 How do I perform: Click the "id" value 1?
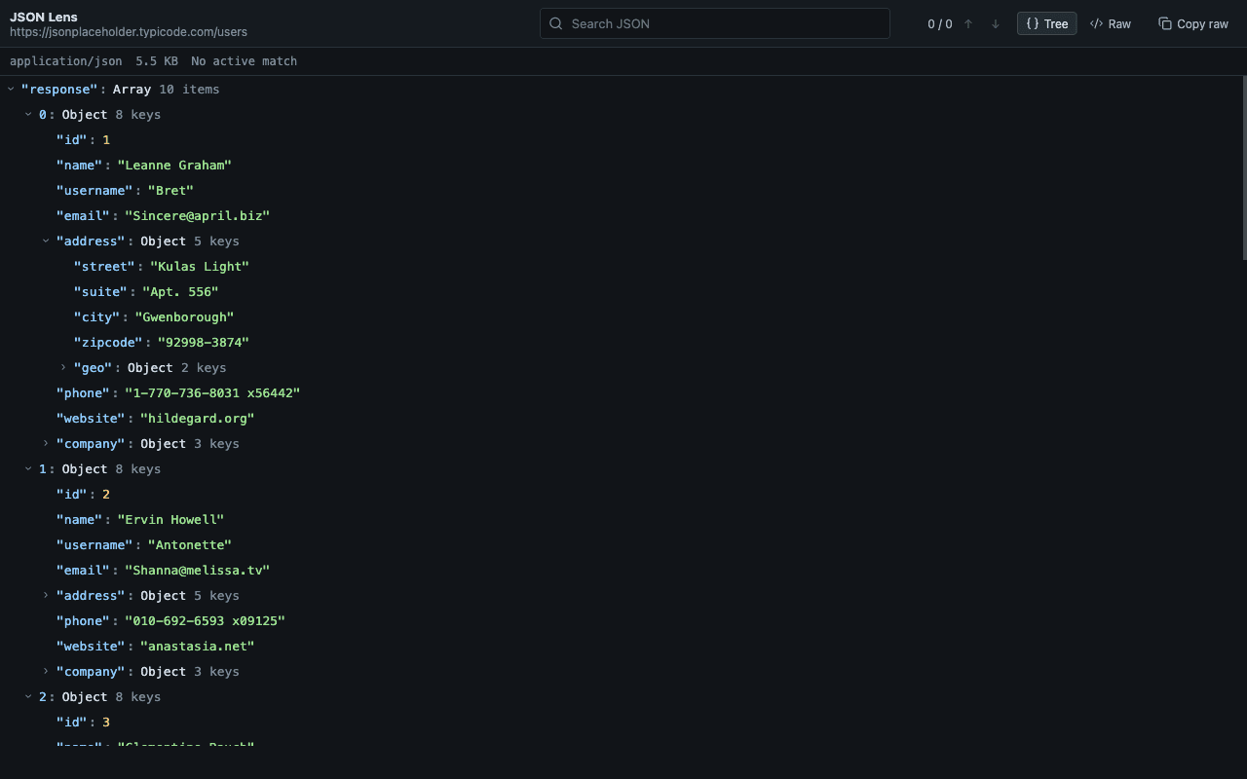(x=106, y=139)
